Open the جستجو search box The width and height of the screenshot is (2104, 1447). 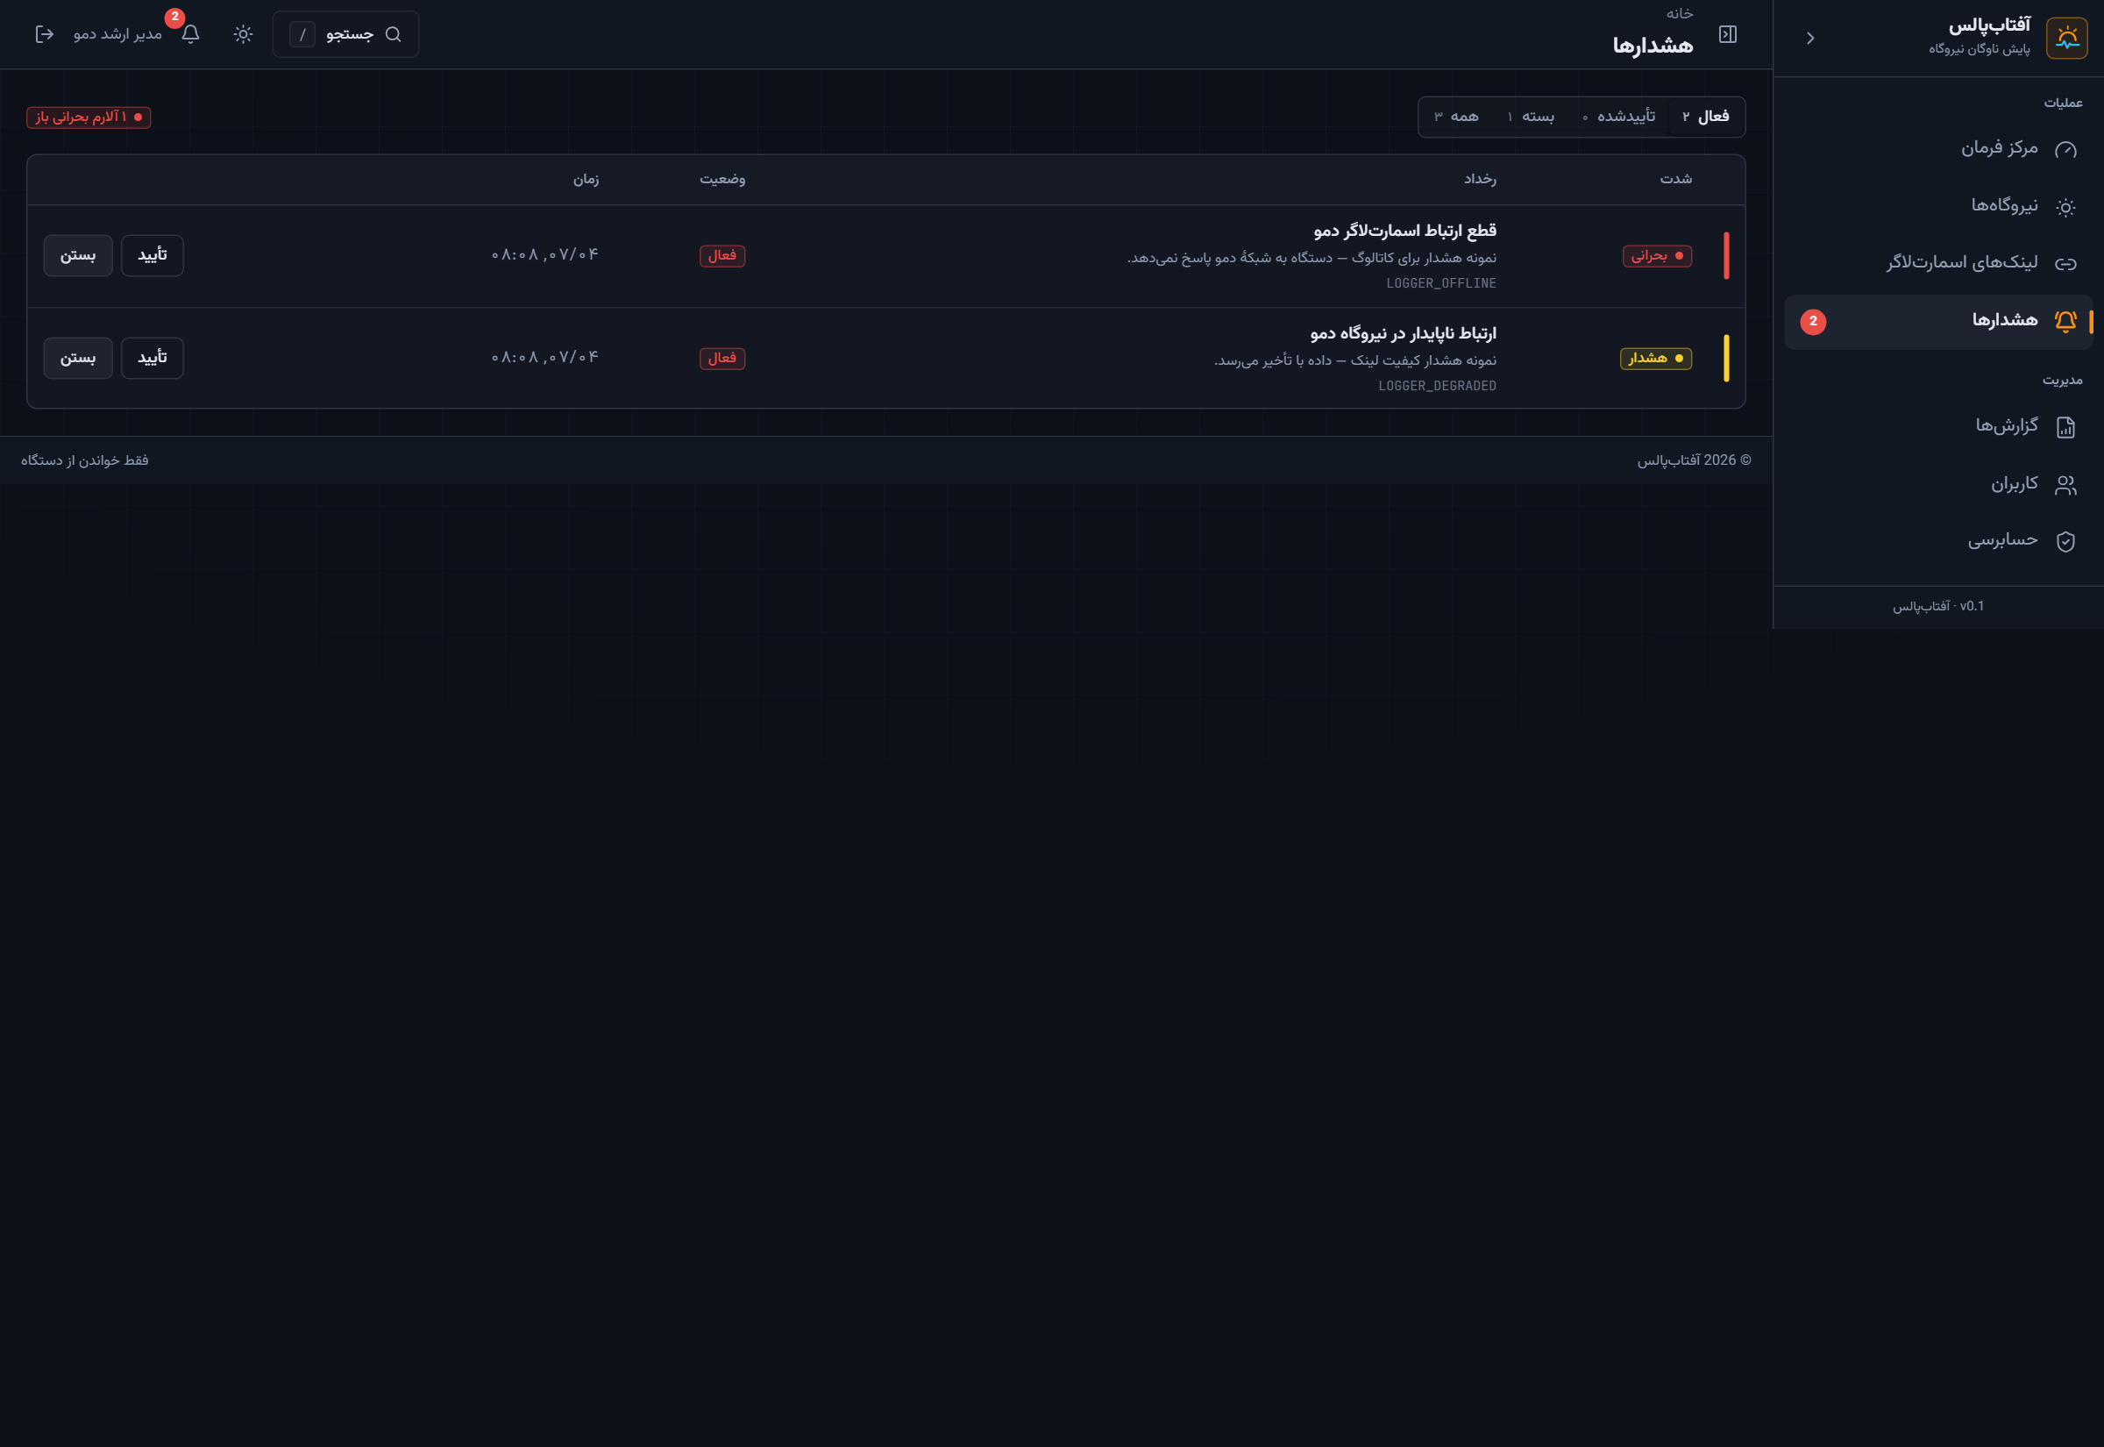point(345,34)
